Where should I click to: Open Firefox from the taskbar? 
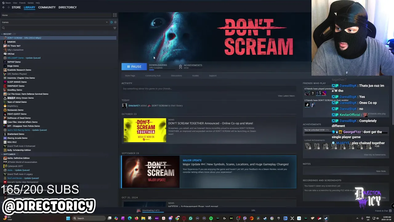coord(136,218)
